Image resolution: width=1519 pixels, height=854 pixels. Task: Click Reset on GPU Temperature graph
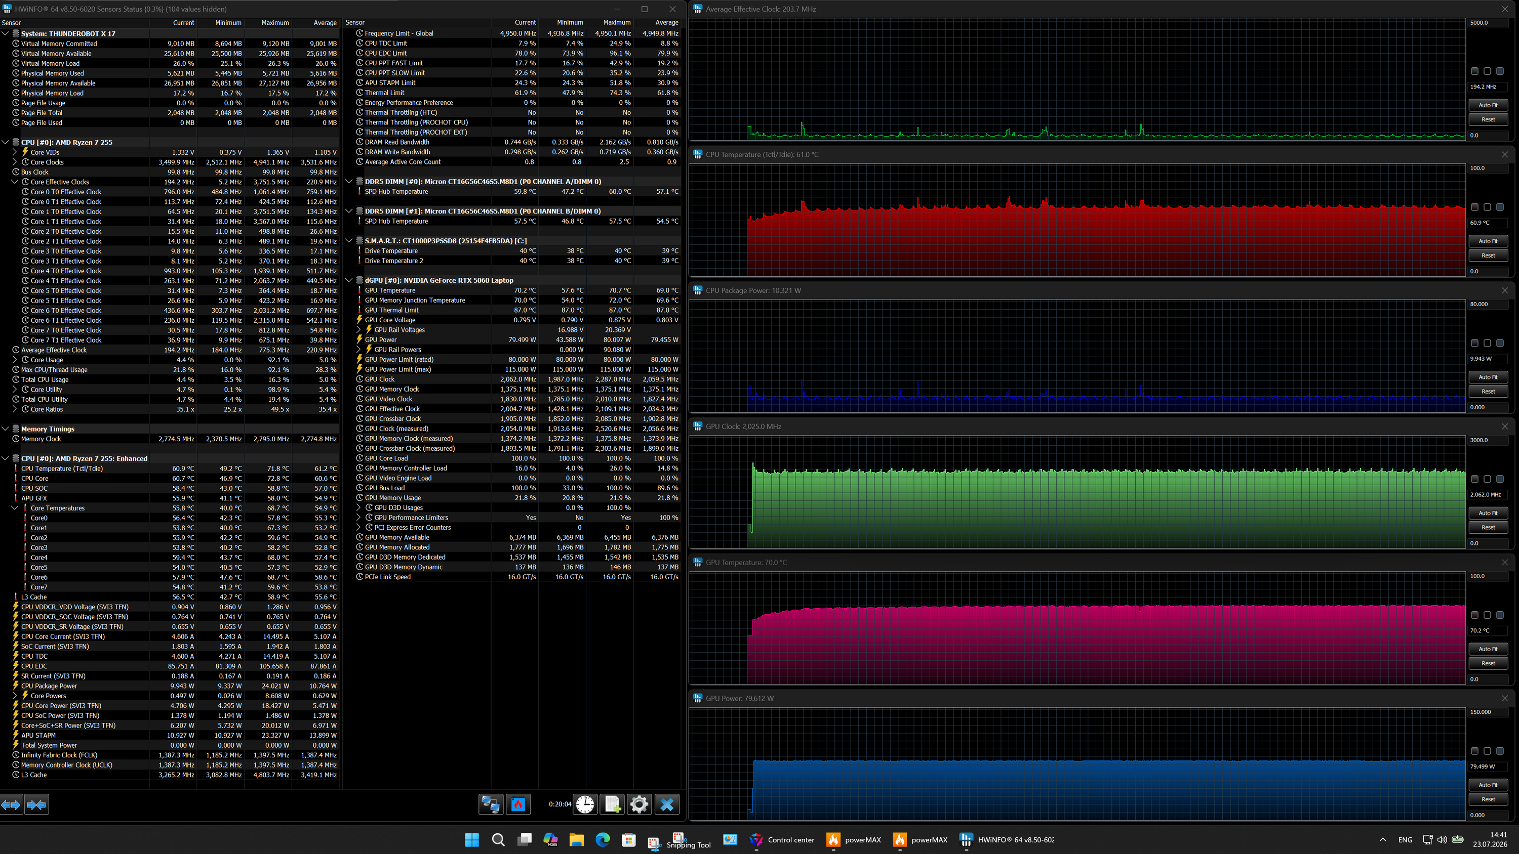[x=1488, y=664]
